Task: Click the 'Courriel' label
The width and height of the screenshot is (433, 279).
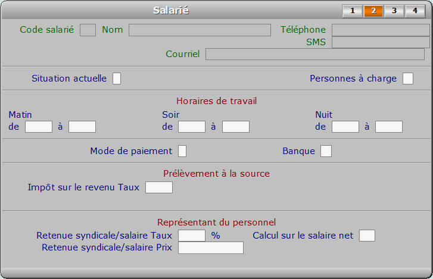Action: (182, 54)
